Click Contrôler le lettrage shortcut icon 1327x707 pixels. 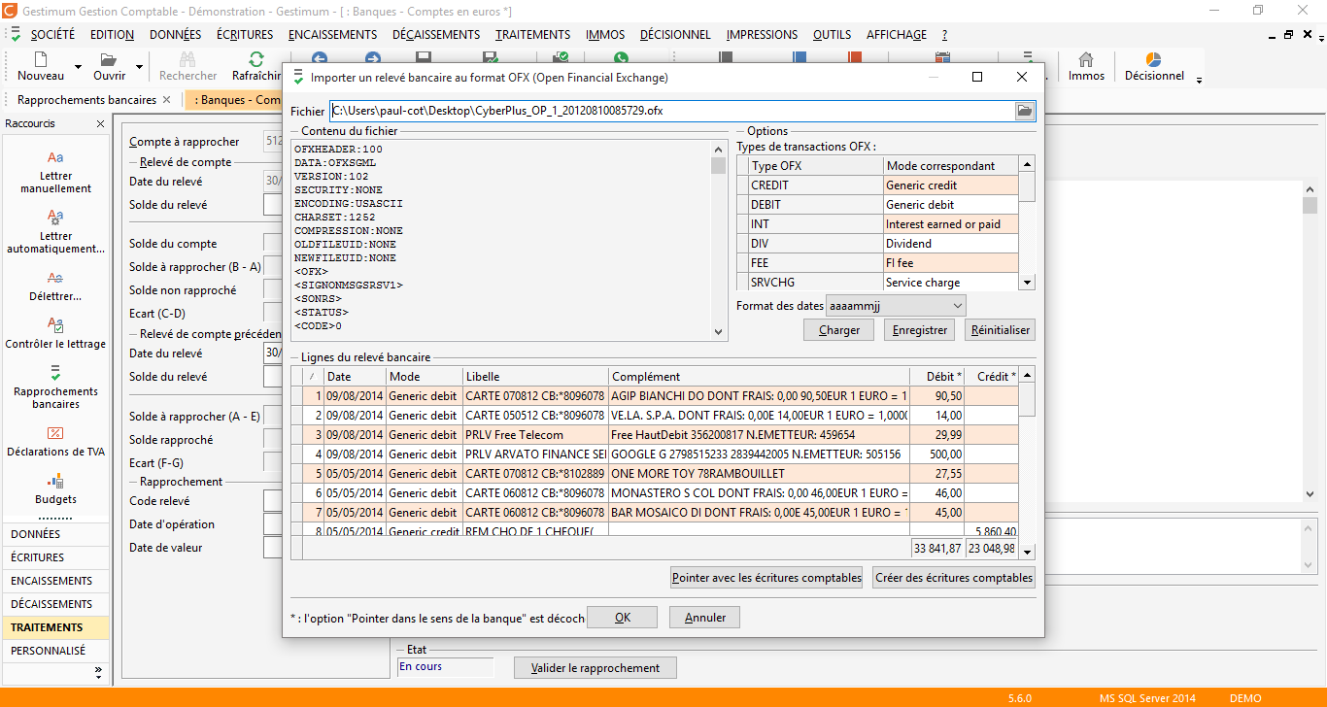click(x=55, y=325)
